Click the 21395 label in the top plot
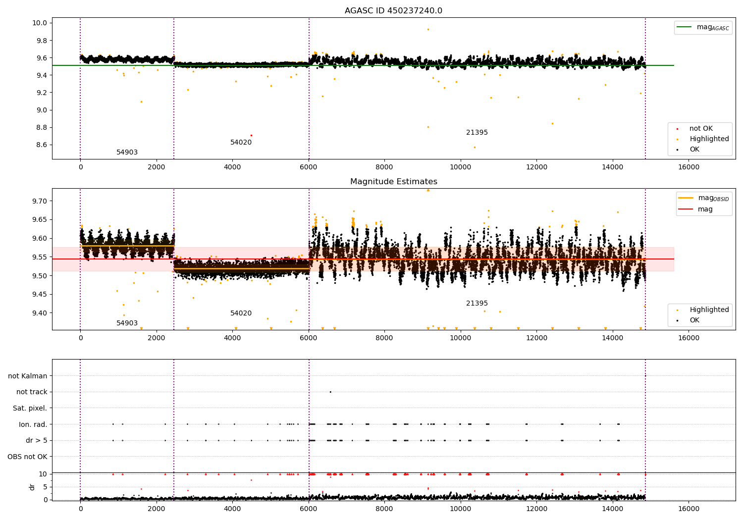This screenshot has width=743, height=520. pos(477,133)
